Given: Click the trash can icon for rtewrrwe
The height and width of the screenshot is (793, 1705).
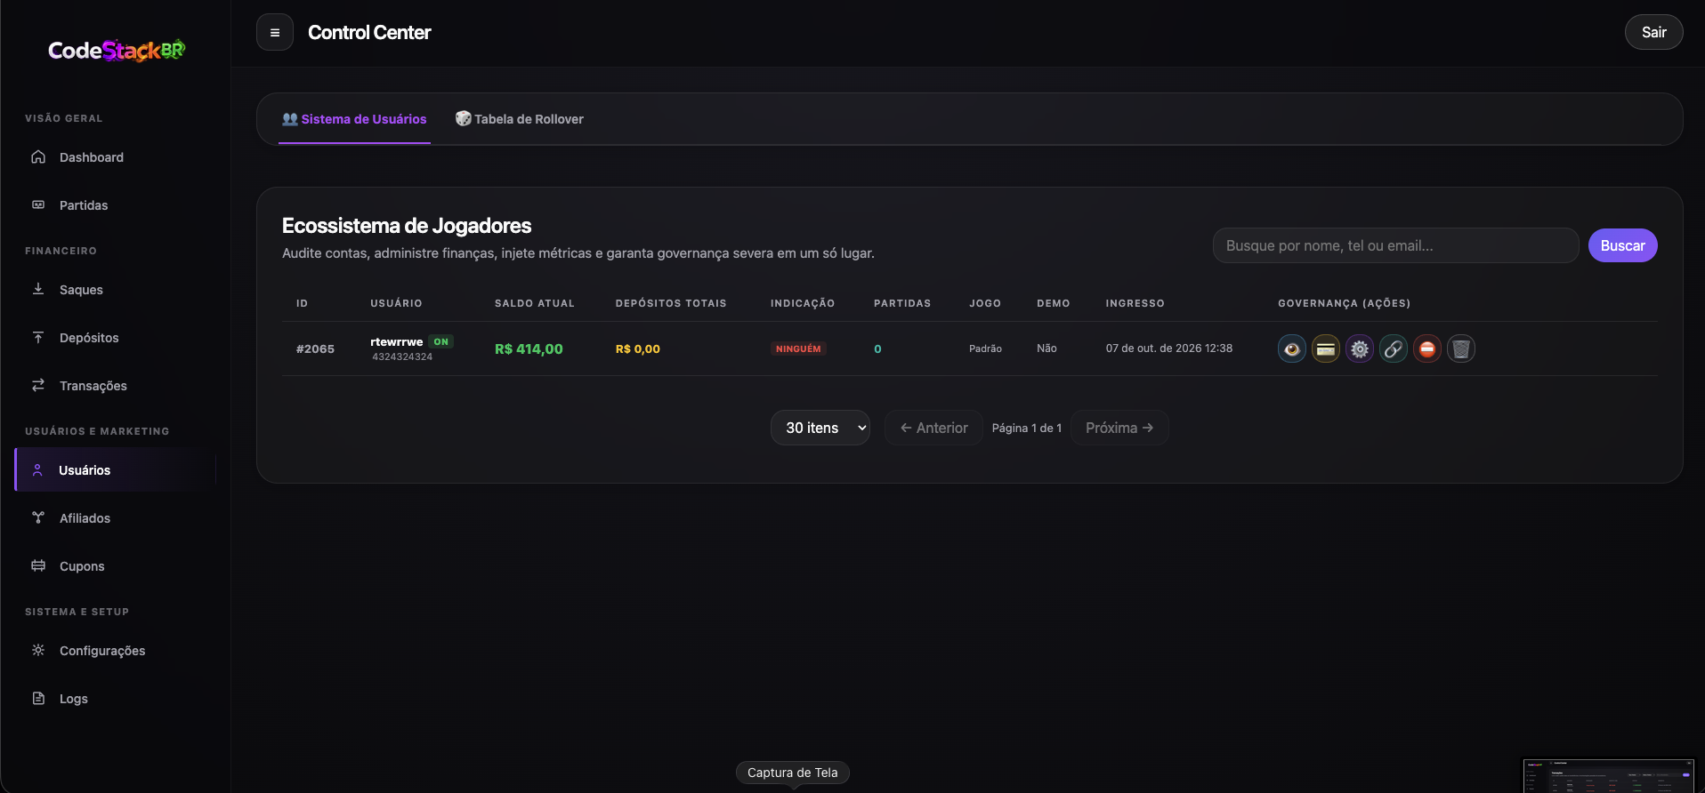Looking at the screenshot, I should coord(1461,348).
